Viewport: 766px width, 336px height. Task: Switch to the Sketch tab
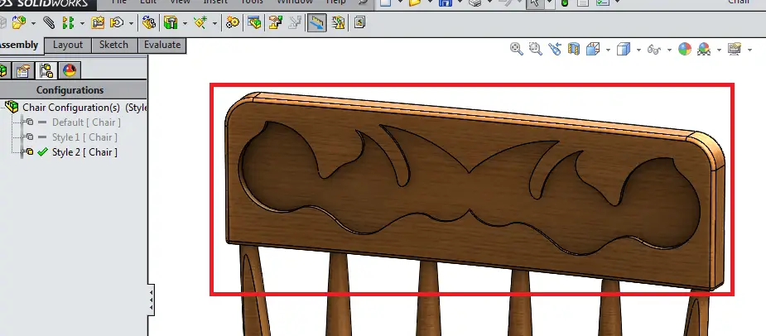coord(113,45)
